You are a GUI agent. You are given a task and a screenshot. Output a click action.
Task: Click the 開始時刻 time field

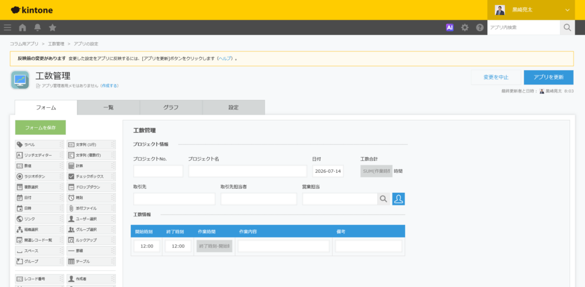pos(147,246)
